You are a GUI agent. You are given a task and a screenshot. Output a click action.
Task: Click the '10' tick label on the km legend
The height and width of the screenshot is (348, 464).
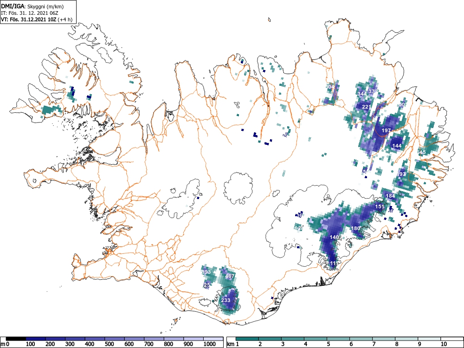443,344
